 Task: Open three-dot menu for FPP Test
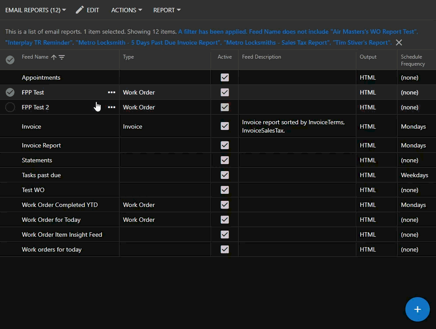click(x=112, y=92)
